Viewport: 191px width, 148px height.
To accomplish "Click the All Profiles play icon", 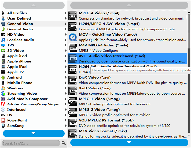I will pyautogui.click(x=3, y=13).
